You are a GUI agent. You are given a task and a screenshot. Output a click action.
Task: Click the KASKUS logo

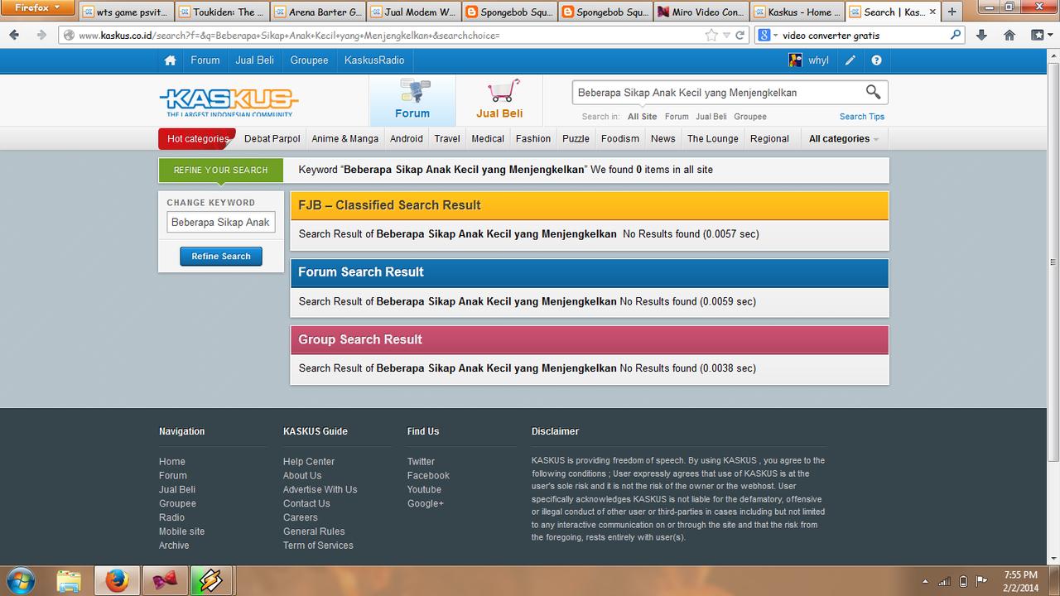coord(229,102)
